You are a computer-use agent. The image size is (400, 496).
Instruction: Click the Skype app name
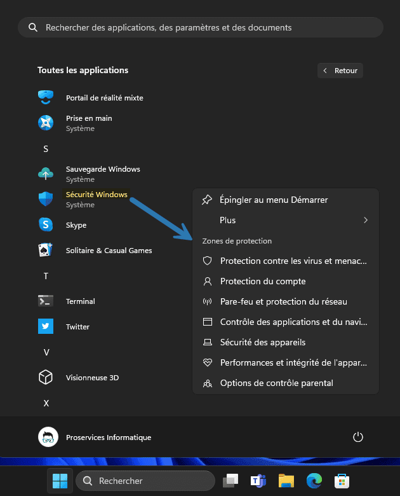76,225
